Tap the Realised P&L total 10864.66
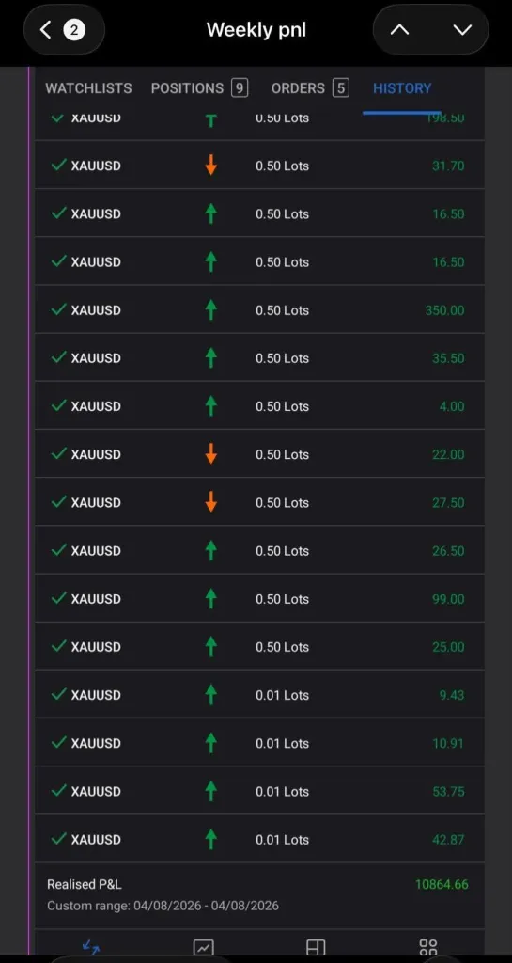 coord(442,884)
